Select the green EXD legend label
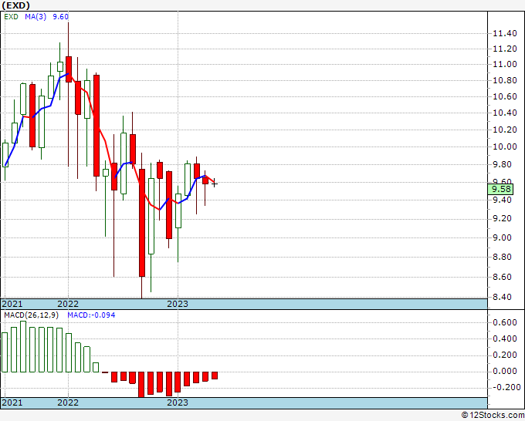Viewport: 525px width, 421px height. (x=12, y=17)
